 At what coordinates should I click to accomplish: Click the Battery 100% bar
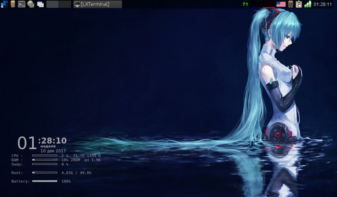point(45,181)
